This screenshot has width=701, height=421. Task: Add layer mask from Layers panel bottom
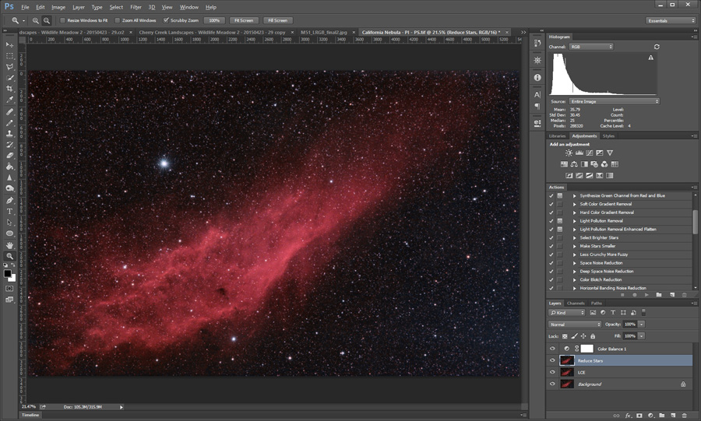(x=639, y=416)
